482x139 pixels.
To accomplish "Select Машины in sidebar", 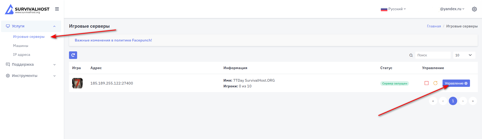I will (x=21, y=46).
